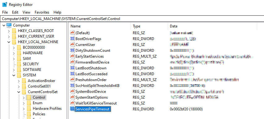Expand the ControlSet001 node arrow

pos(19,86)
